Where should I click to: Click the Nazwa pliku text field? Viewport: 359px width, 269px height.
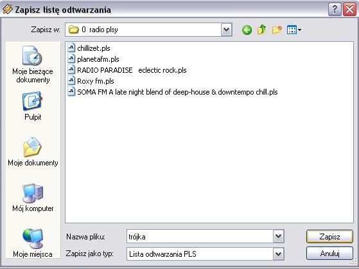point(200,236)
